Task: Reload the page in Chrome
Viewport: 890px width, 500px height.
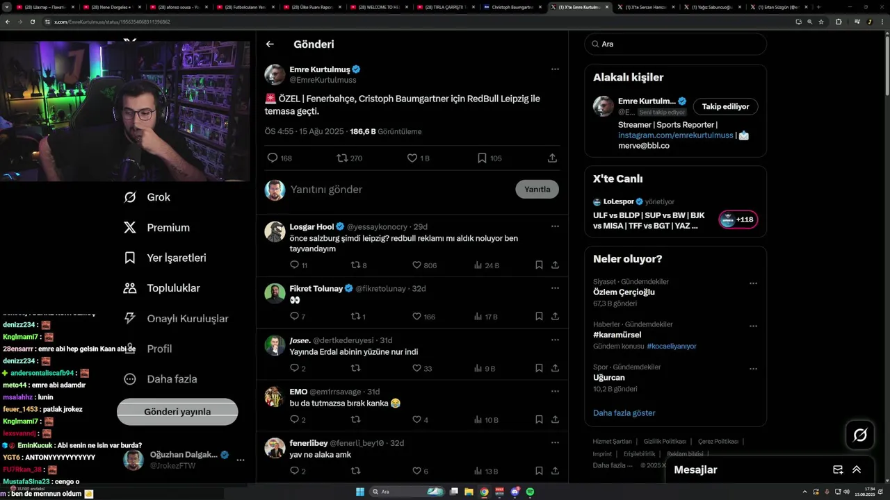Action: coord(32,22)
